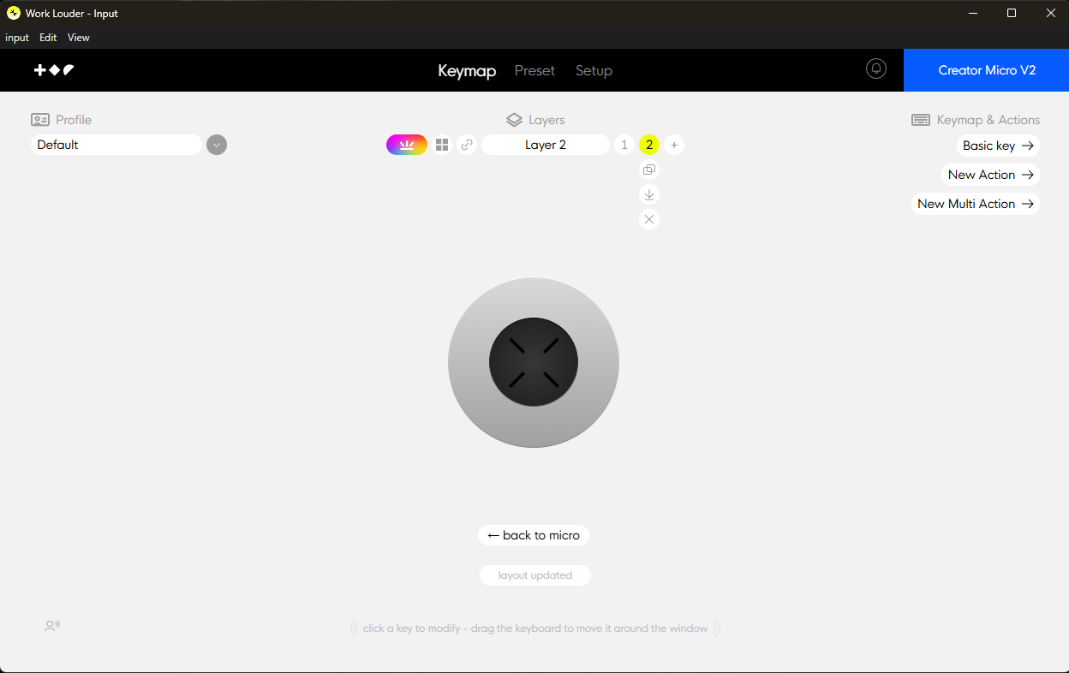
Task: Duplicate the layer with the copy icon
Action: [x=649, y=170]
